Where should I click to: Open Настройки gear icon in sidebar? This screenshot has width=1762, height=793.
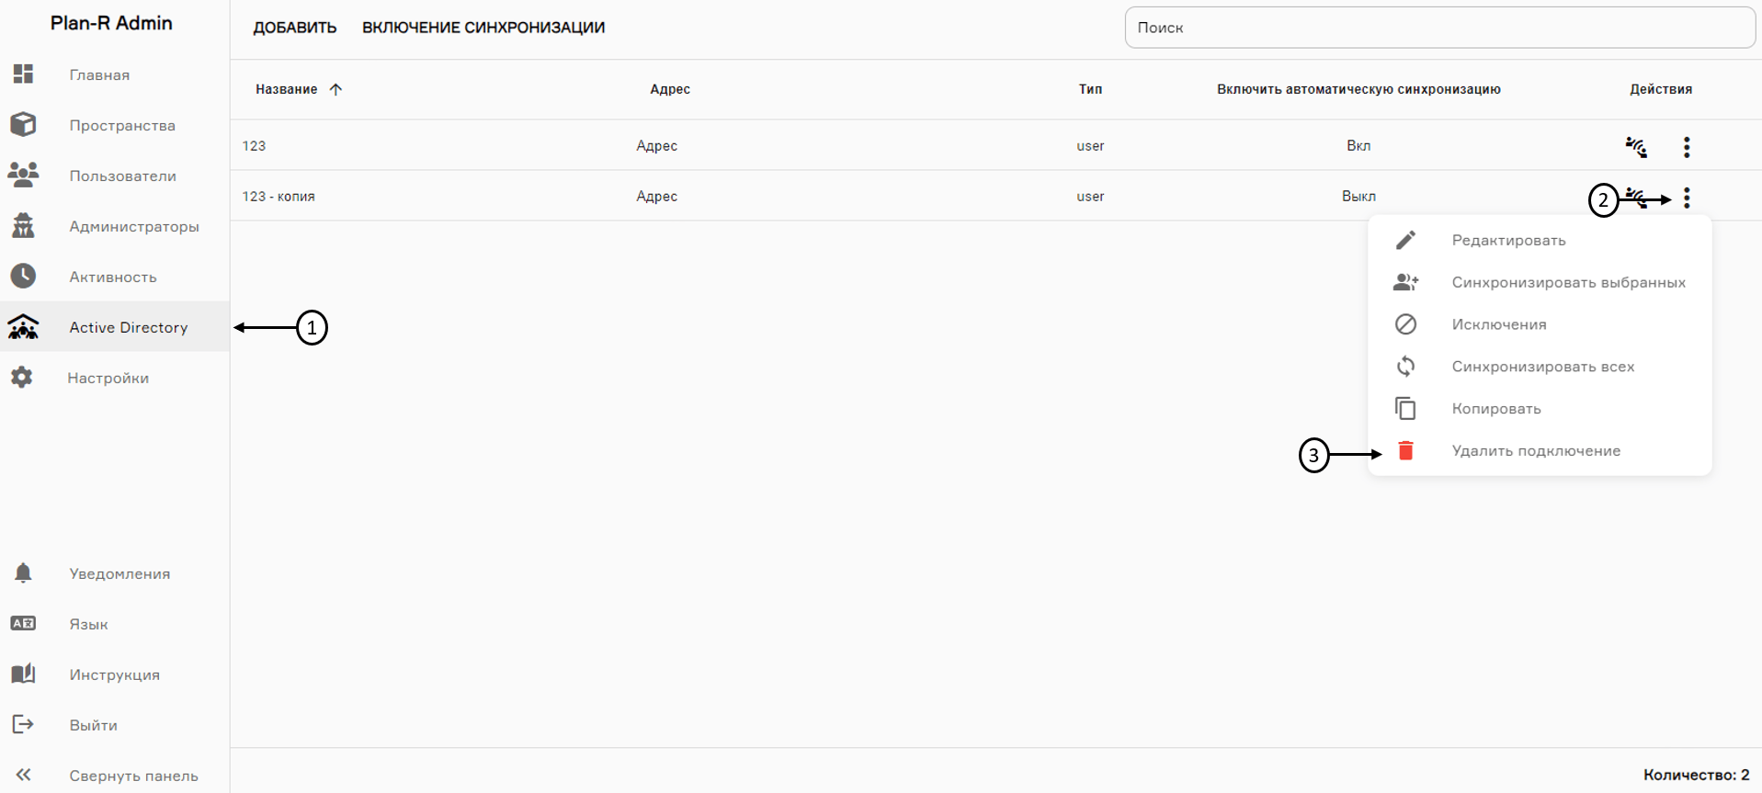click(x=22, y=378)
